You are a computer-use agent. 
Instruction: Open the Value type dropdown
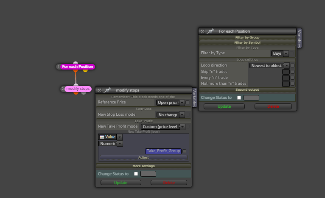click(x=110, y=137)
